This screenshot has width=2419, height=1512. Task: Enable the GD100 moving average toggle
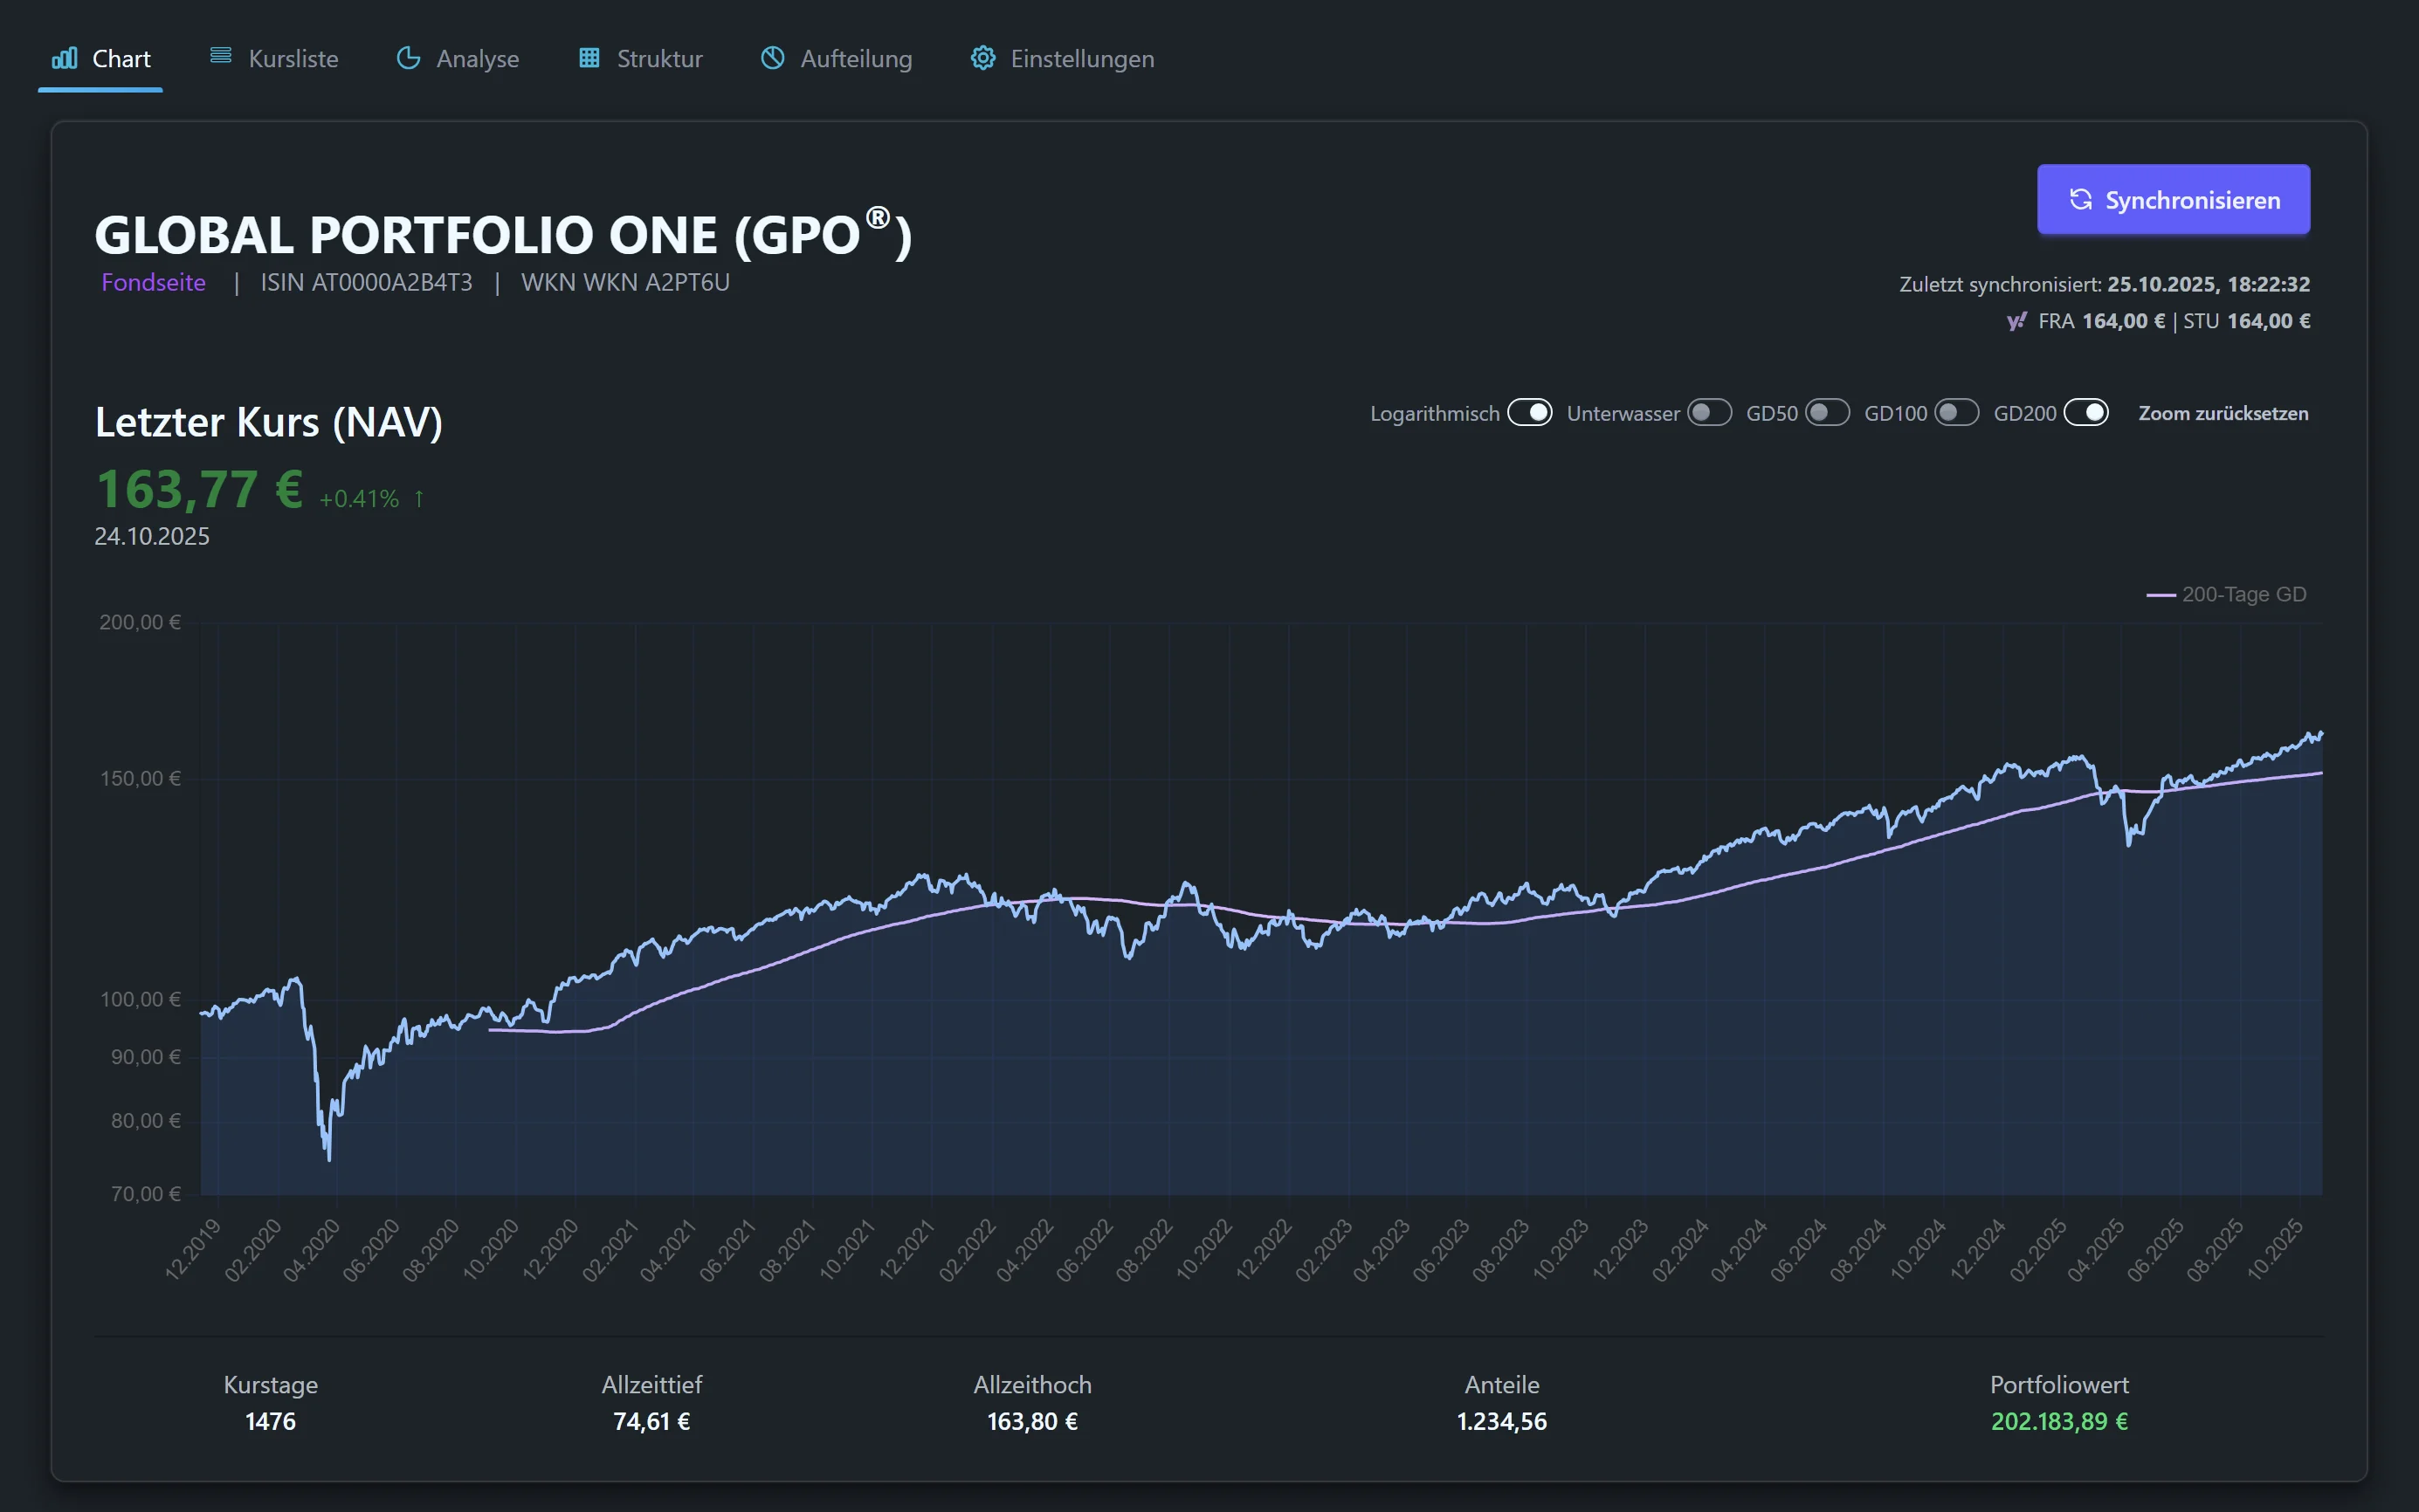click(x=1956, y=413)
